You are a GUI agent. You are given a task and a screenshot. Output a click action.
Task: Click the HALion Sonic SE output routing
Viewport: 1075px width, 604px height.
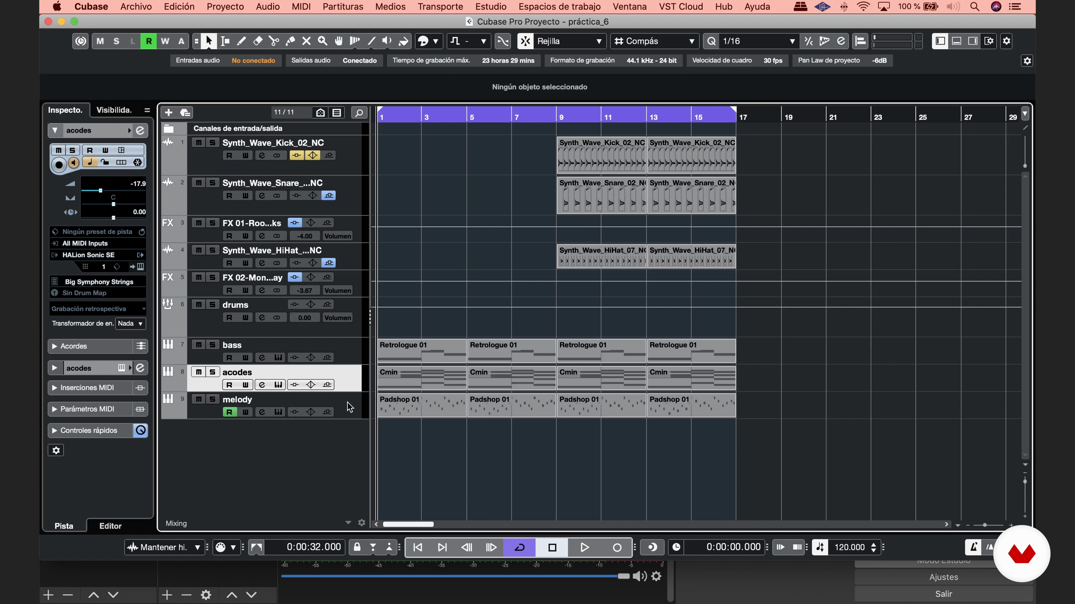click(98, 255)
